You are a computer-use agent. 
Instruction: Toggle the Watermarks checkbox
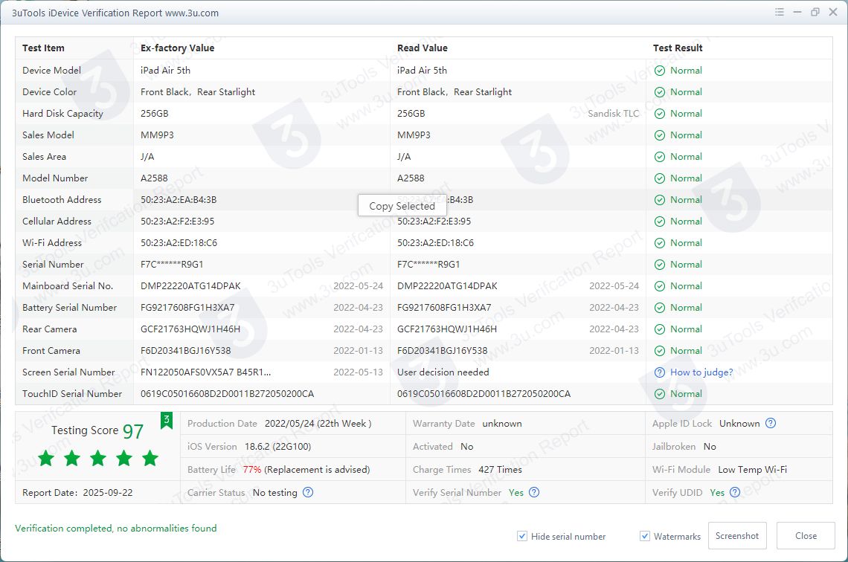[x=645, y=536]
